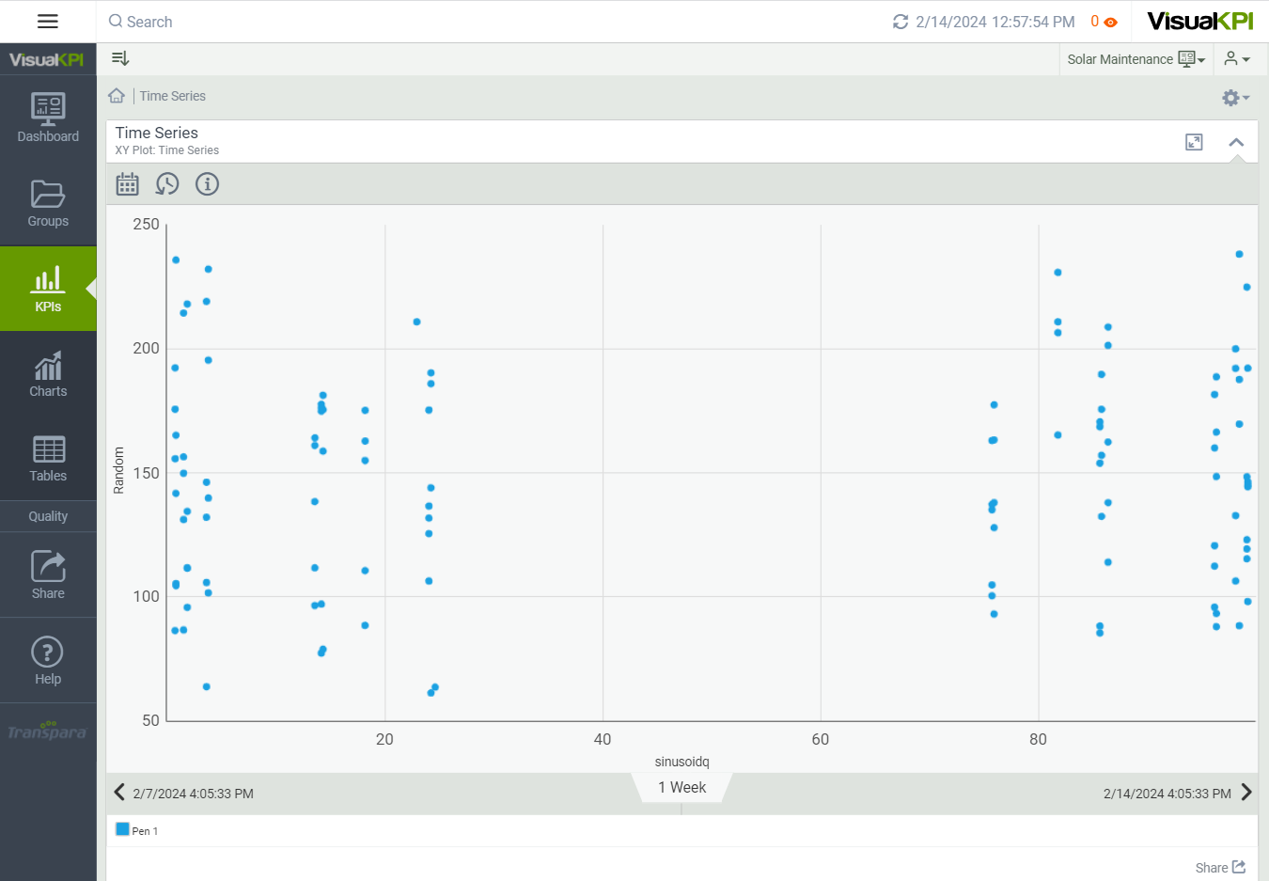Collapse the Time Series panel

coord(1236,142)
